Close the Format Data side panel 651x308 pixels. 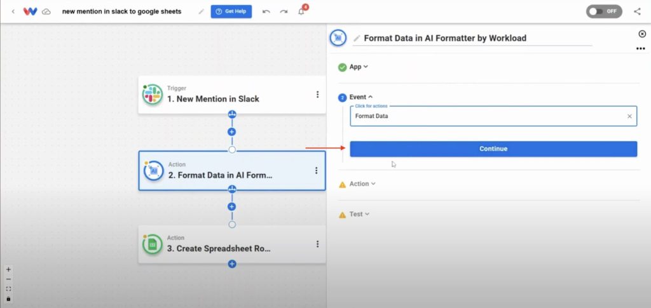[x=642, y=34]
